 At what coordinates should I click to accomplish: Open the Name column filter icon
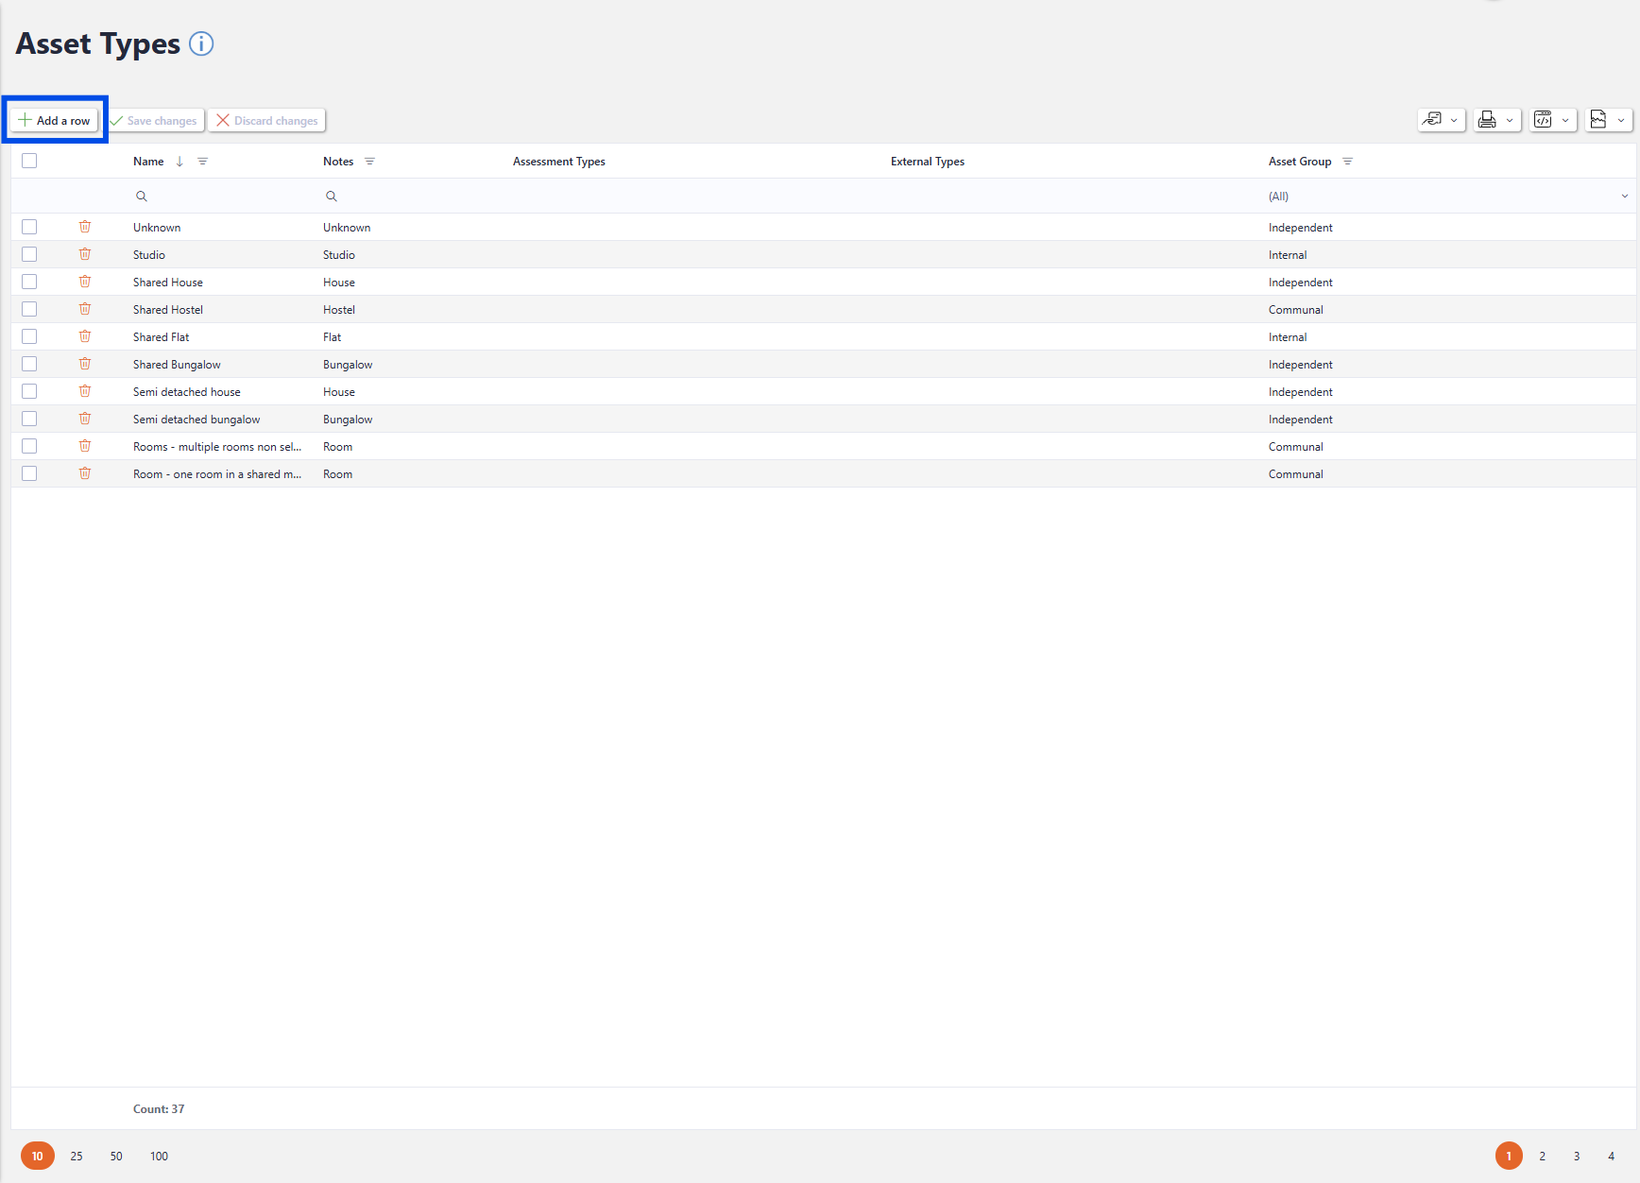(x=202, y=162)
